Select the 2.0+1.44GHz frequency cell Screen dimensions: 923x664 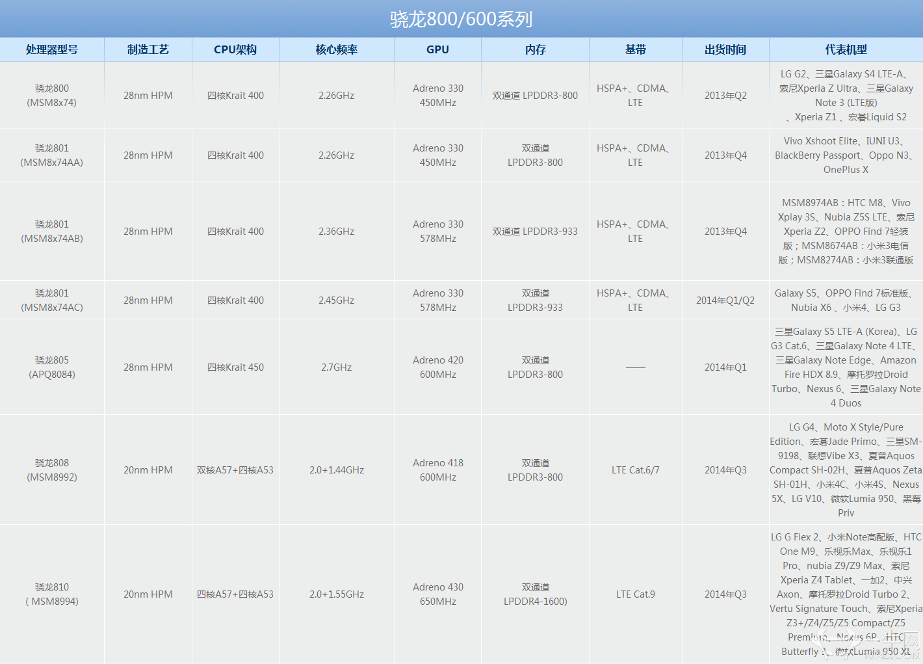click(x=337, y=470)
